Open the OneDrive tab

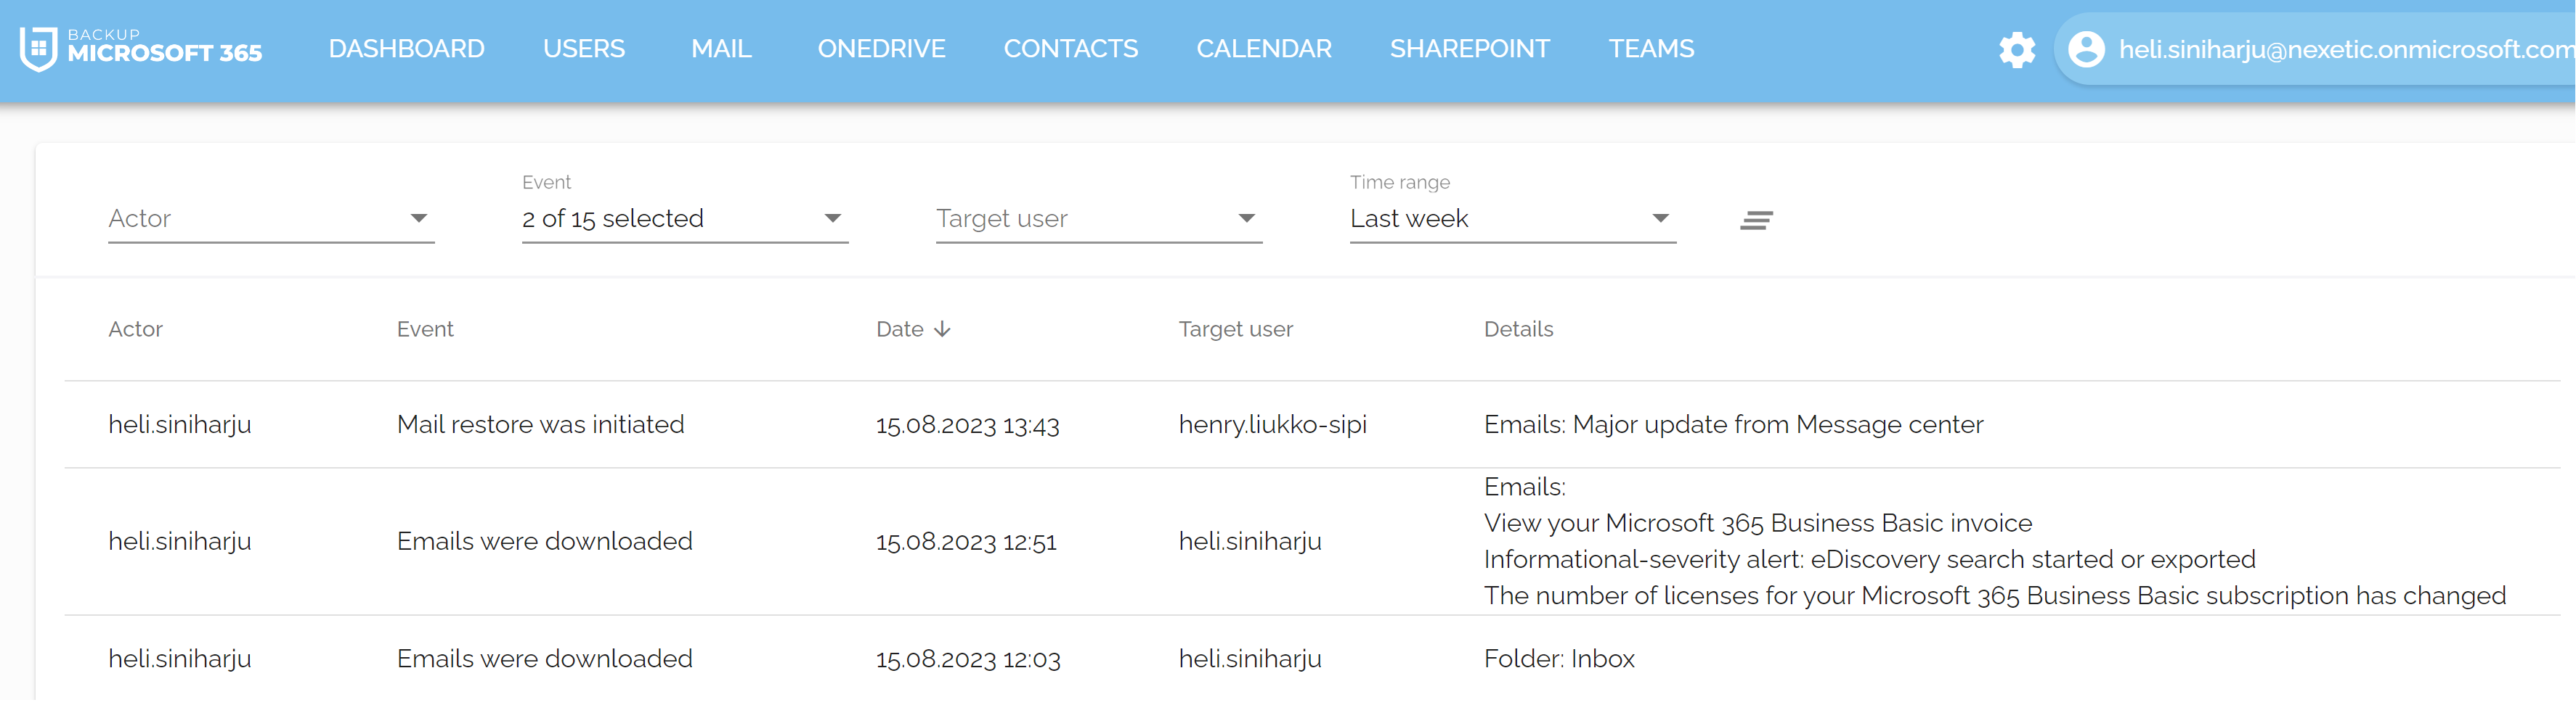(x=881, y=48)
